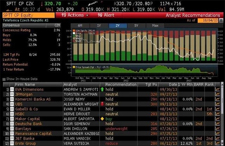The height and width of the screenshot is (146, 225).
Task: Open chart icon for EVA Dimensions row
Action: [217, 90]
